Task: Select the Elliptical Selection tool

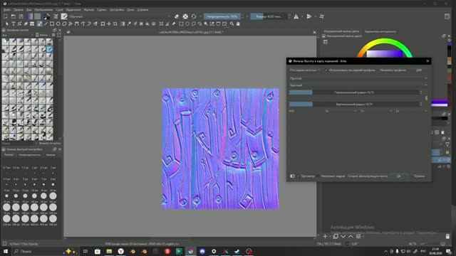Action: tap(187, 23)
